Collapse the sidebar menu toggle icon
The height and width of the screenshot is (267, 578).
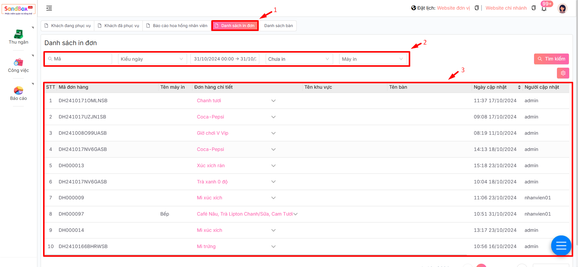(x=49, y=8)
